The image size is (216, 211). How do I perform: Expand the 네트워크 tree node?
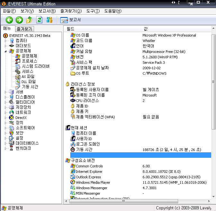(5, 113)
